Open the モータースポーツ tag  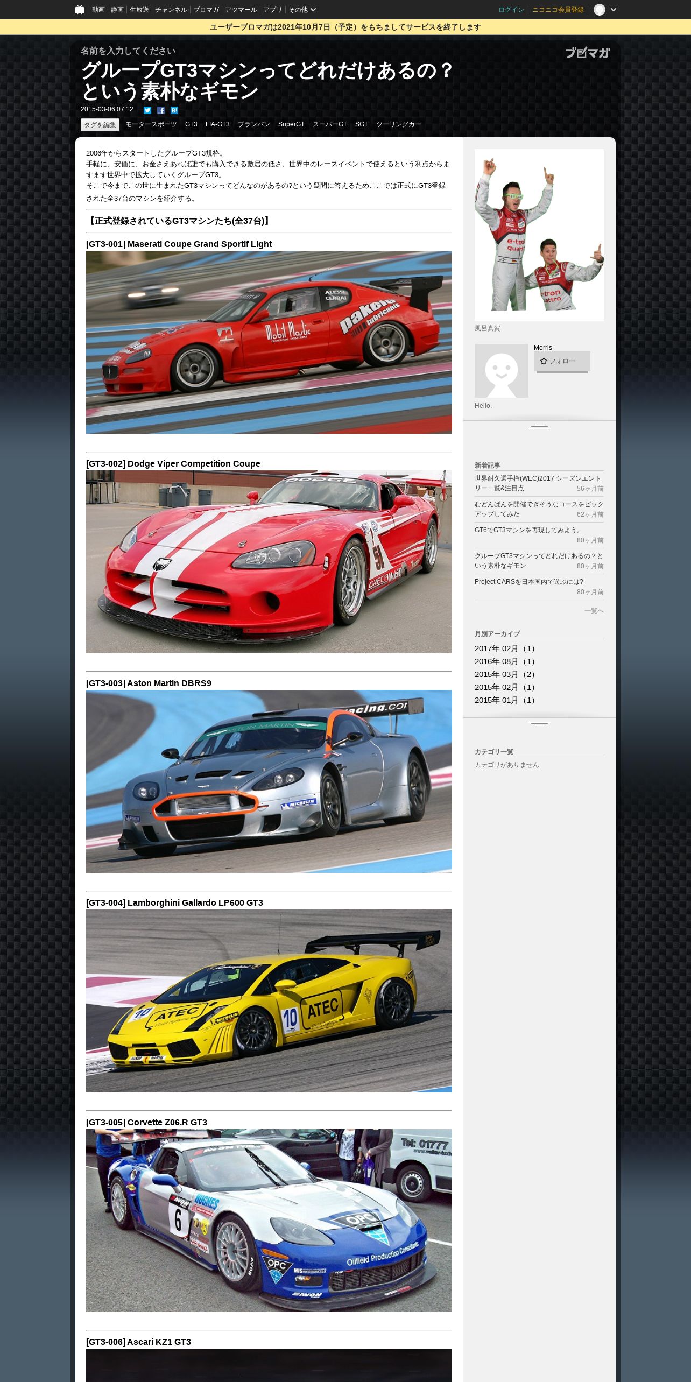coord(151,124)
